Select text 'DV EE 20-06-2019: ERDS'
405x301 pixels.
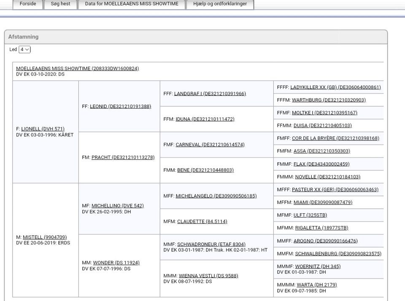43,243
